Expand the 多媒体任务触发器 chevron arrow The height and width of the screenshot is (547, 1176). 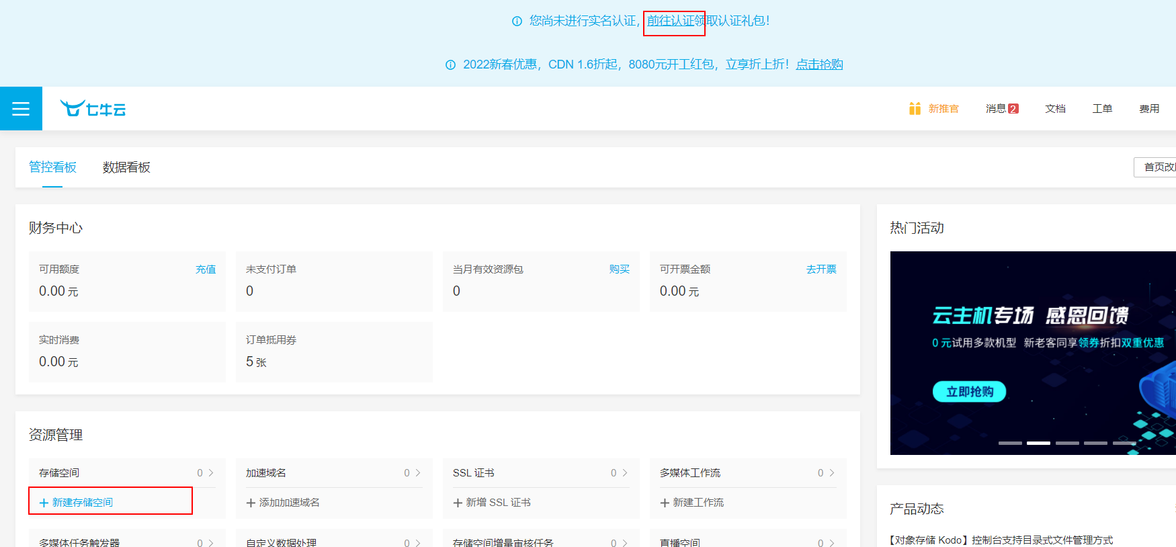click(211, 543)
